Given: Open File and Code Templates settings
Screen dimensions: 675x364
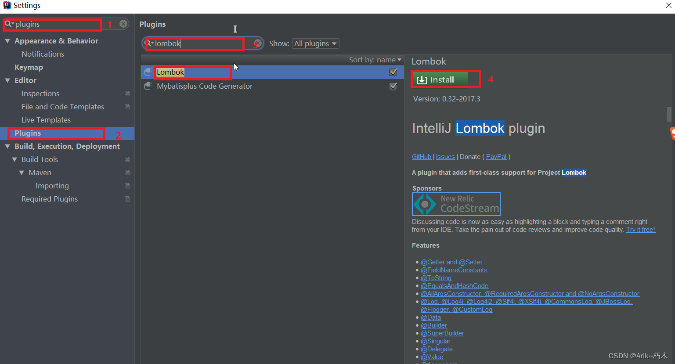Looking at the screenshot, I should [63, 107].
